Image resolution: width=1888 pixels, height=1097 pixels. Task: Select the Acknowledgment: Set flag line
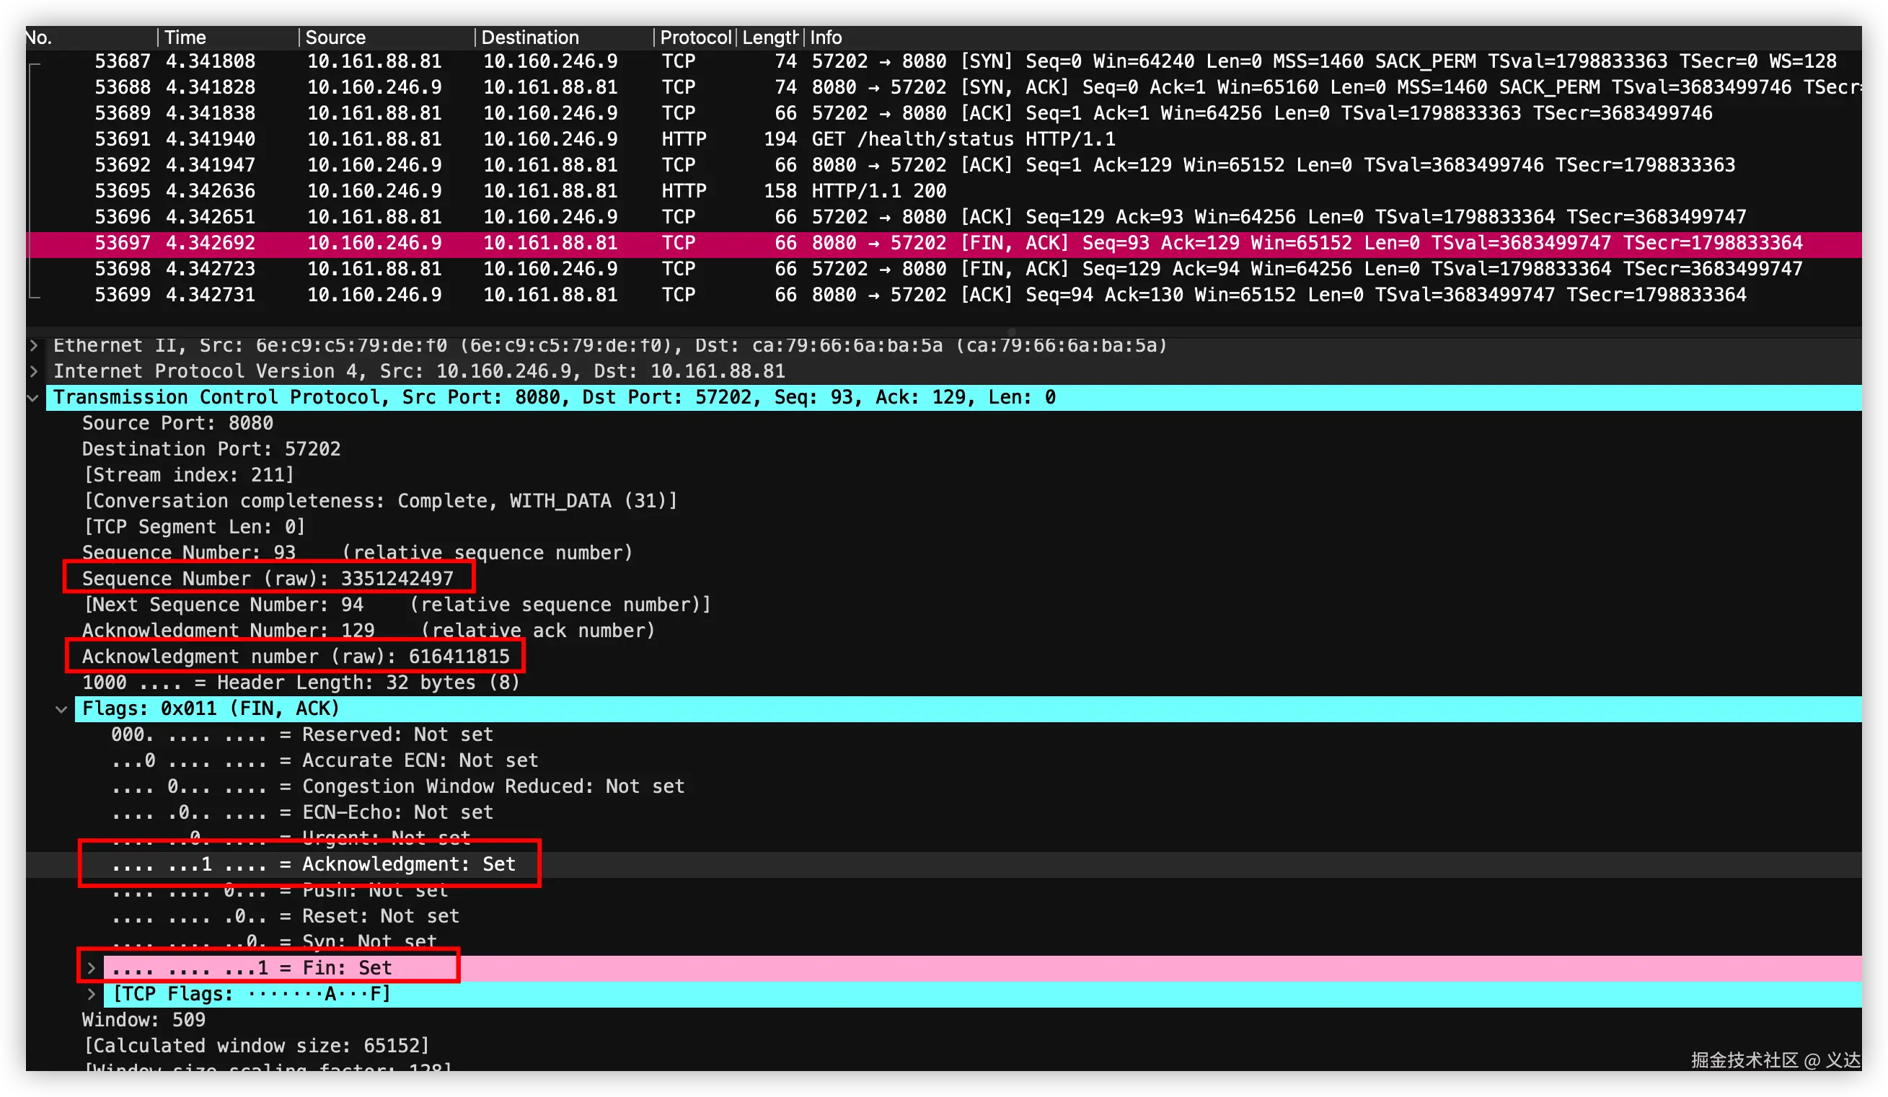(x=312, y=864)
